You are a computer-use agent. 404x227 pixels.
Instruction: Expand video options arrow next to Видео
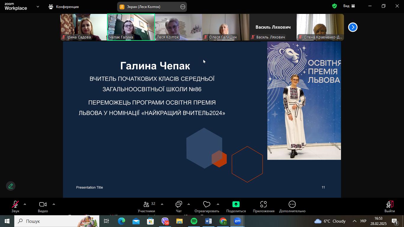pyautogui.click(x=54, y=204)
